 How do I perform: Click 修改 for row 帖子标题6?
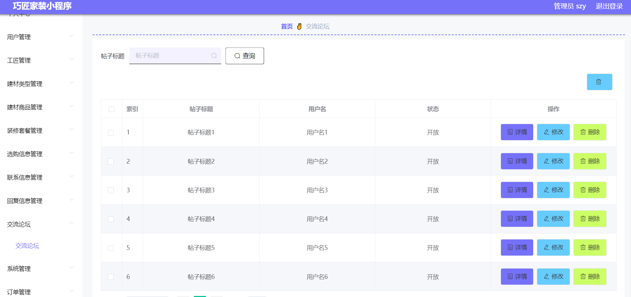pos(553,277)
